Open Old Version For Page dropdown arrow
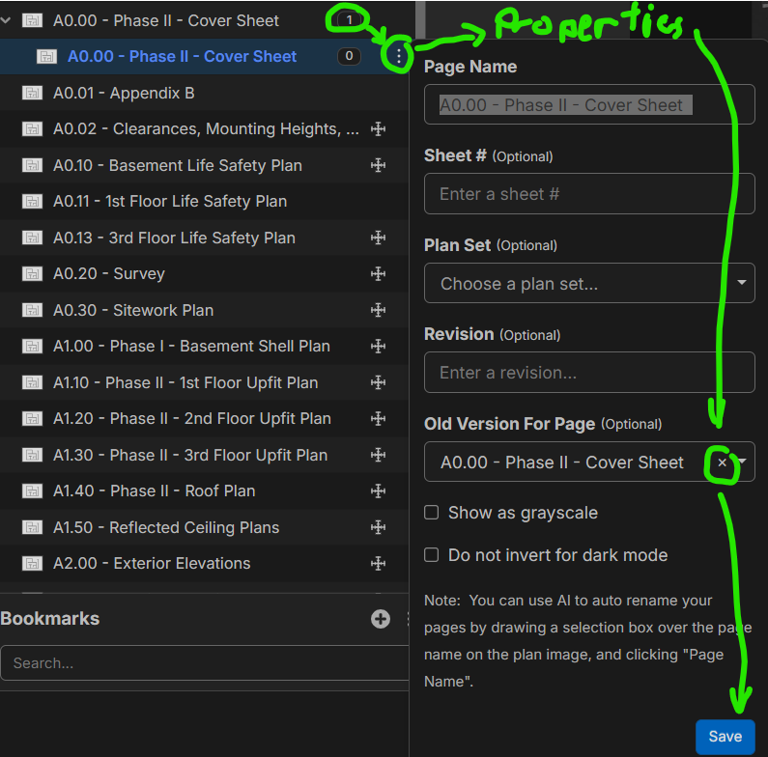This screenshot has height=757, width=768. coord(744,463)
